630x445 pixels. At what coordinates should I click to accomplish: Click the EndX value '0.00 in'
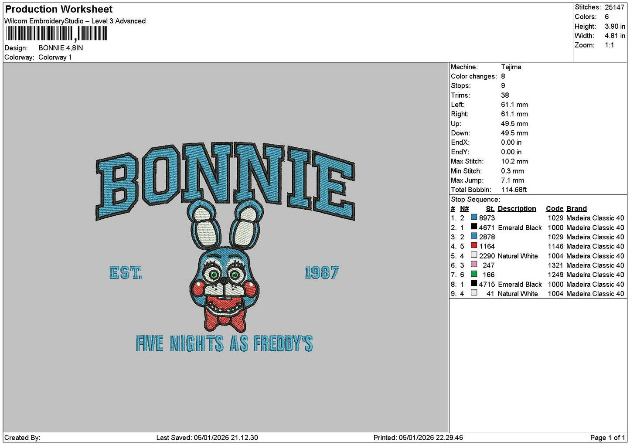511,143
